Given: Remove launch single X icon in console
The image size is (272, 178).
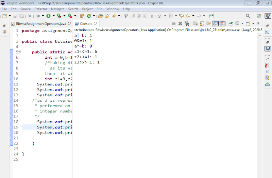Looking at the screenshot, I should coord(181,23).
